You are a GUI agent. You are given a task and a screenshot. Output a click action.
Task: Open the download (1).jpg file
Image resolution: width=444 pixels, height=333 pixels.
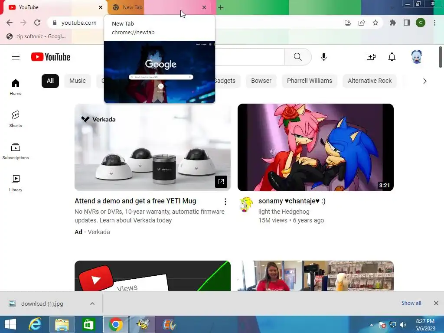point(42,304)
